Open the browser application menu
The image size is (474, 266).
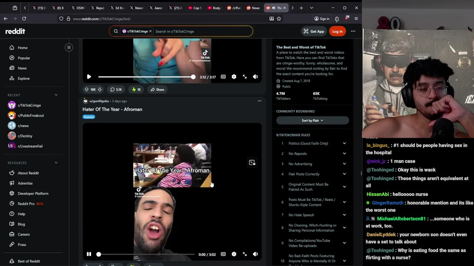[356, 18]
